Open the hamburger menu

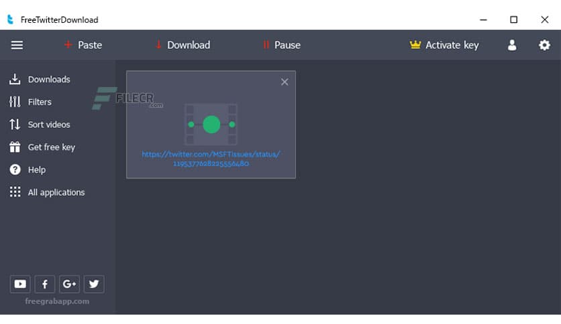(x=17, y=46)
